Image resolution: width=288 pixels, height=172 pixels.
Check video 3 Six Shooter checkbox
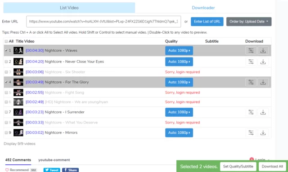click(x=6, y=72)
